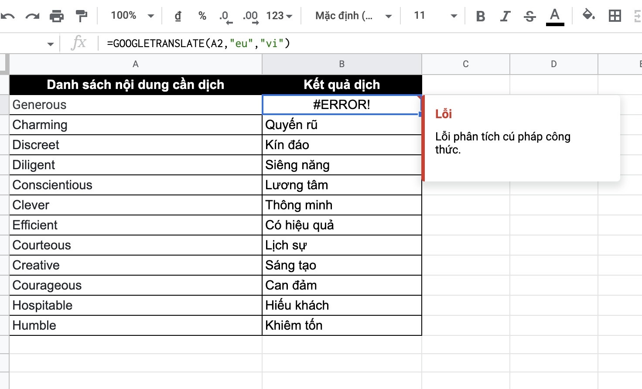
Task: Open the fill color tool
Action: tap(589, 16)
